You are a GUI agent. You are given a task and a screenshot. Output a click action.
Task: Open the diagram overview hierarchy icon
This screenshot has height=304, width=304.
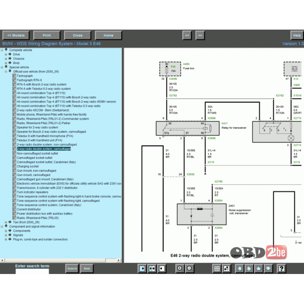(217, 269)
